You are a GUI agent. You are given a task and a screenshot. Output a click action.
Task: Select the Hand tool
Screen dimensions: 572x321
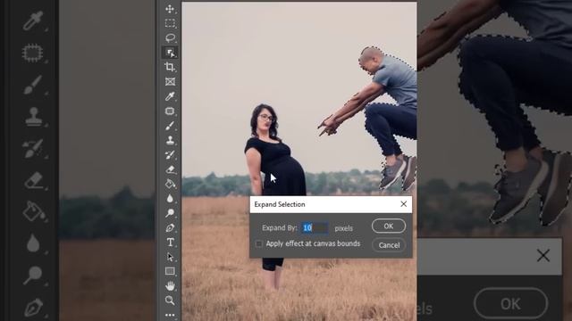[x=170, y=286]
